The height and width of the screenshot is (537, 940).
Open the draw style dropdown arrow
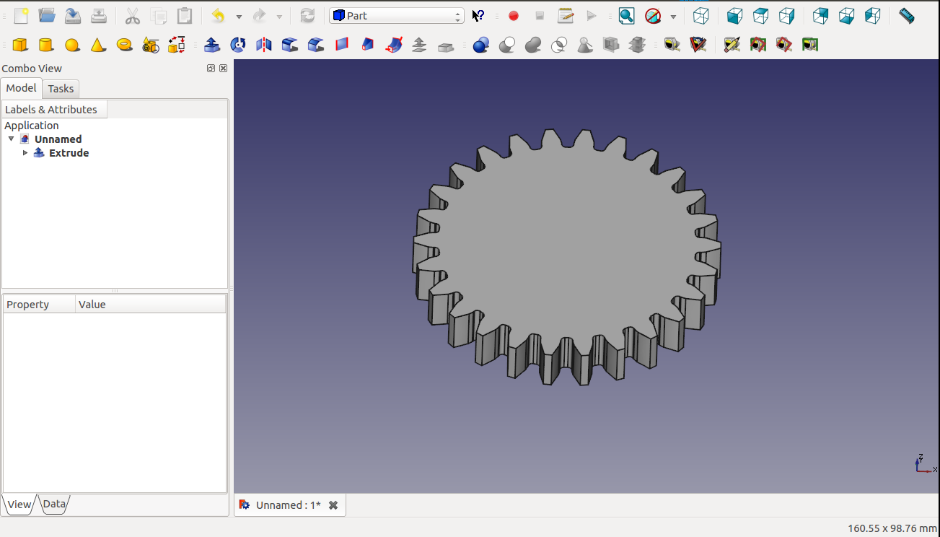[673, 17]
